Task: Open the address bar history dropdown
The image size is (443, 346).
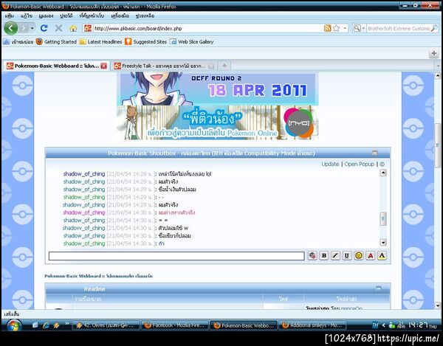Action: (345, 28)
